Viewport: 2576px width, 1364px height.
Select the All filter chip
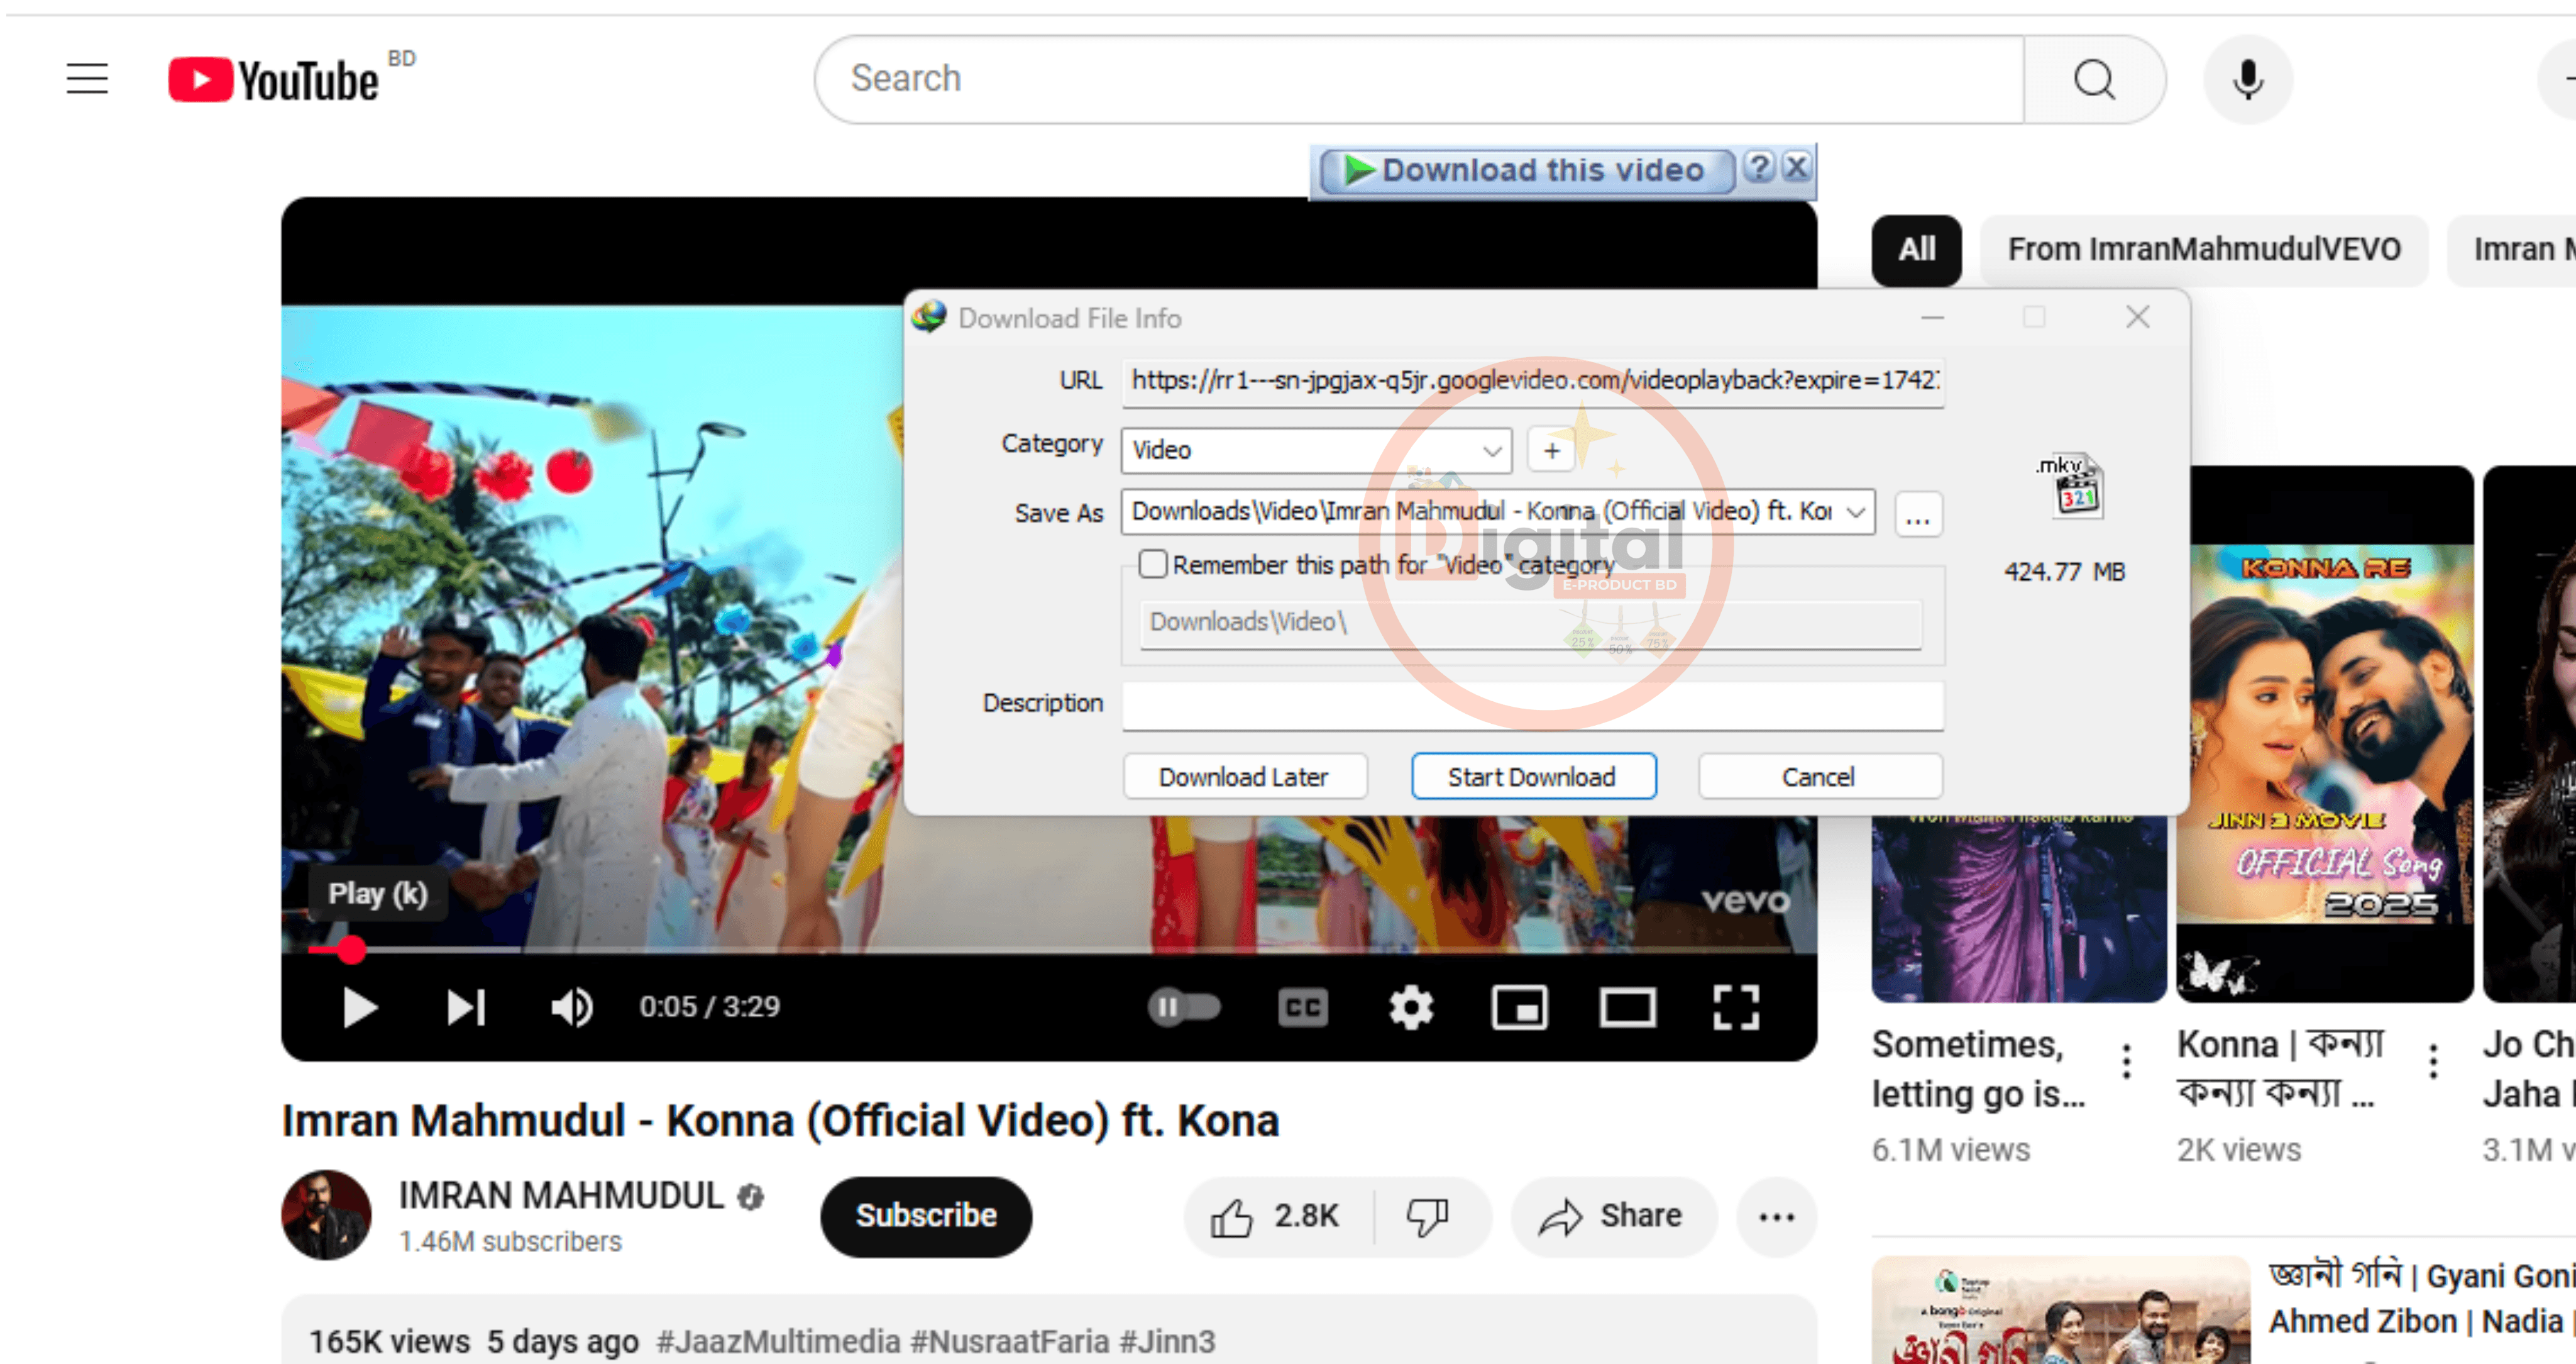(x=1916, y=249)
